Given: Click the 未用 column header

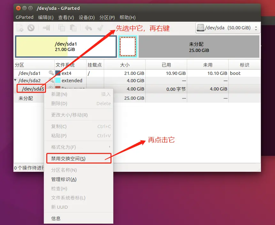Looking at the screenshot, I should tap(208, 65).
